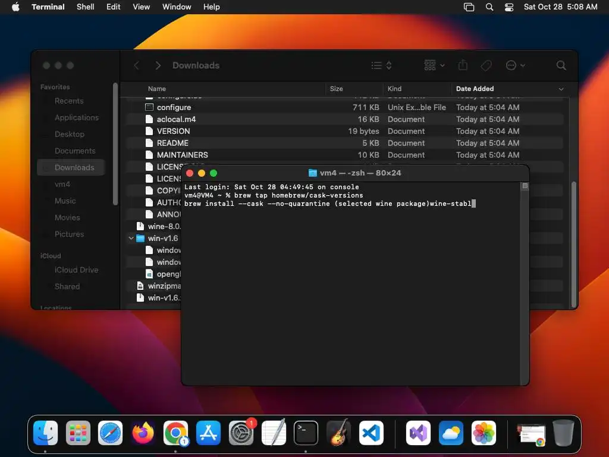The height and width of the screenshot is (457, 609).
Task: Click the Finder Tags toolbar icon
Action: (x=486, y=65)
